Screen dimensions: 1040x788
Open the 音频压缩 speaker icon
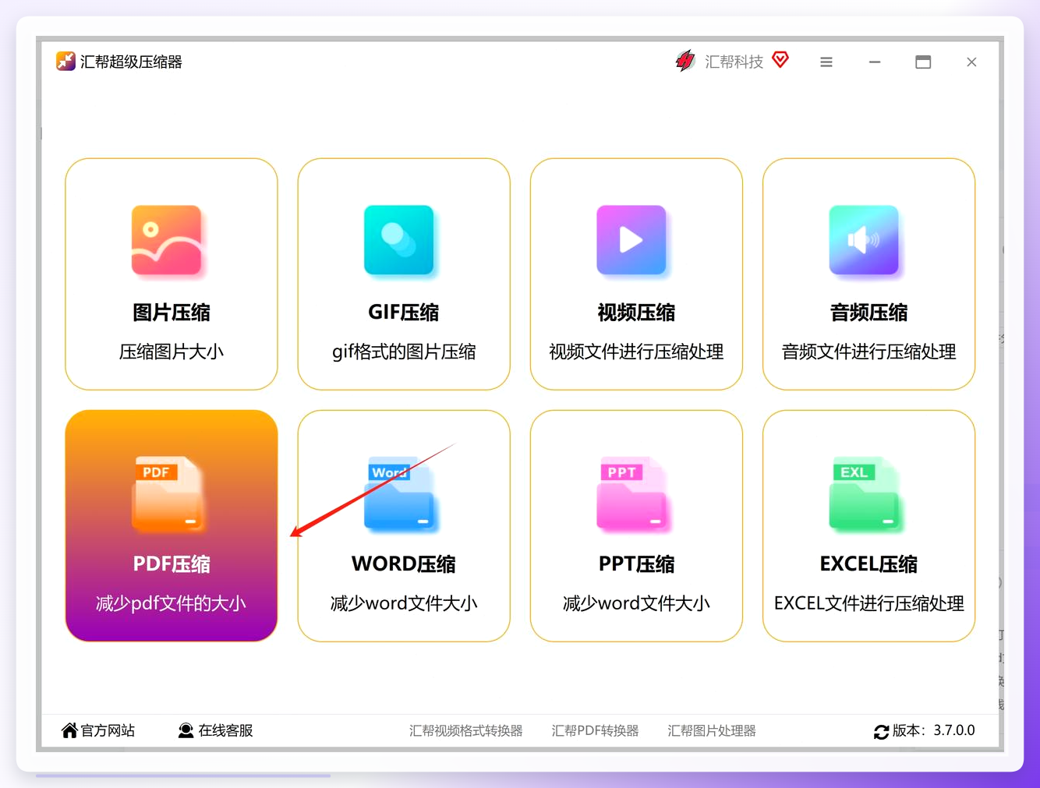(x=864, y=240)
